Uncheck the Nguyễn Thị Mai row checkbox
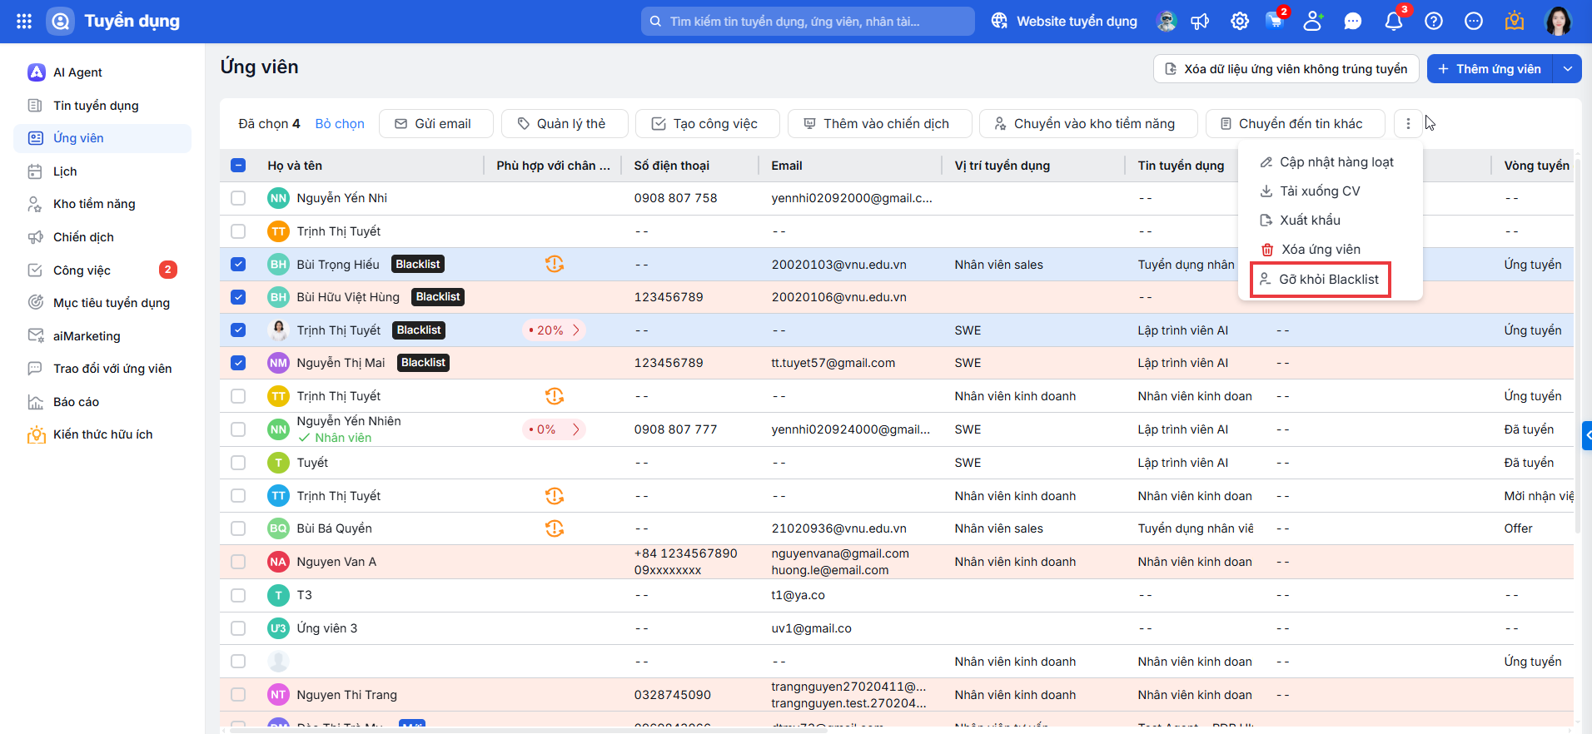 point(238,363)
